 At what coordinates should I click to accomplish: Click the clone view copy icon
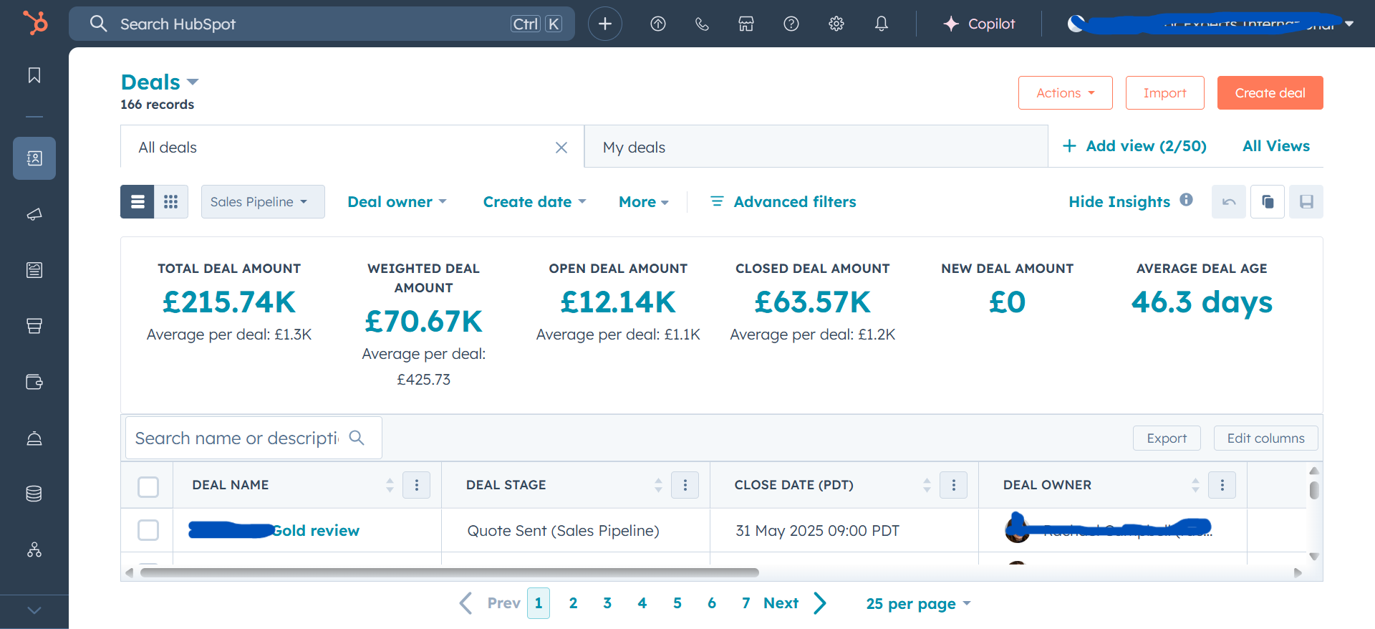coord(1268,202)
